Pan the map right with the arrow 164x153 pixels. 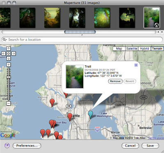(14, 53)
